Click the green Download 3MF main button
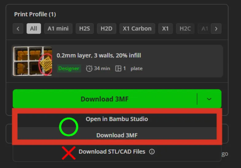The width and height of the screenshot is (241, 168). 105,99
